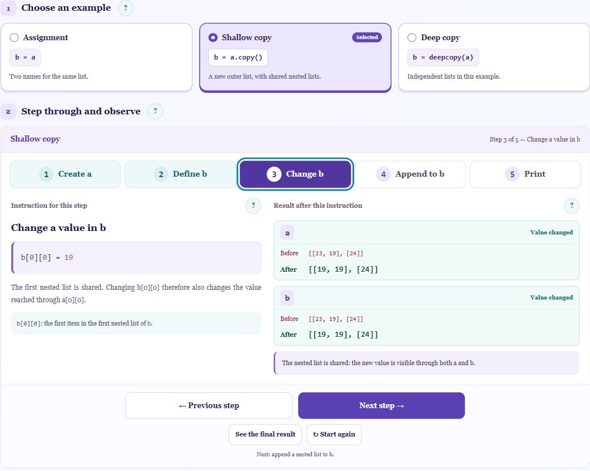Go to step 1 Create a
The width and height of the screenshot is (590, 471).
coord(66,174)
